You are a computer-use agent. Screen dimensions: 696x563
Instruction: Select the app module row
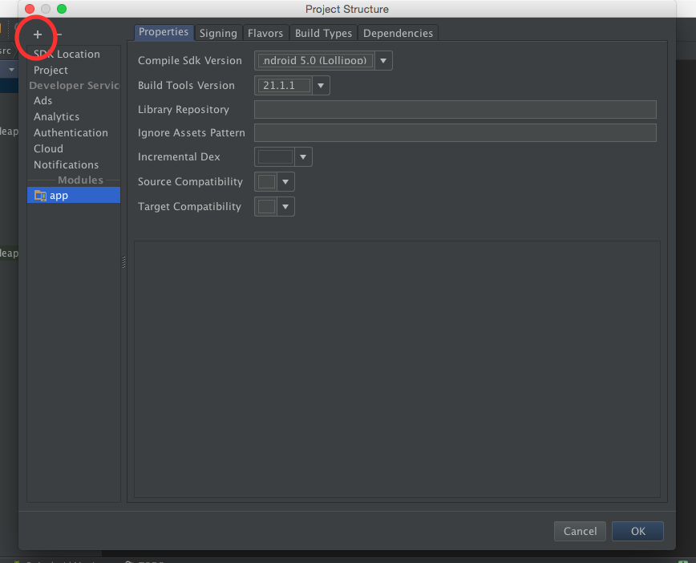(x=74, y=196)
